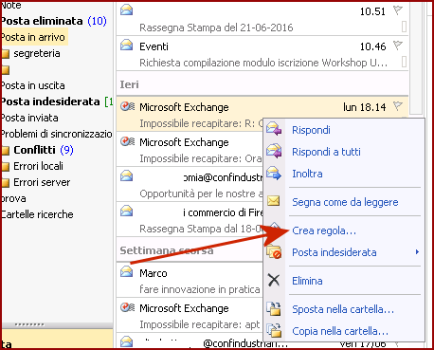This screenshot has height=350, width=434.
Task: Open the prova folder
Action: (13, 198)
